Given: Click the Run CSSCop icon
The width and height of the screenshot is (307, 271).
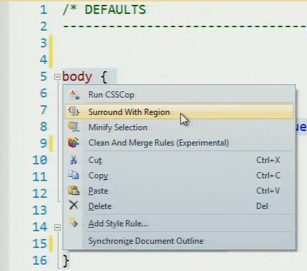Looking at the screenshot, I should (74, 95).
